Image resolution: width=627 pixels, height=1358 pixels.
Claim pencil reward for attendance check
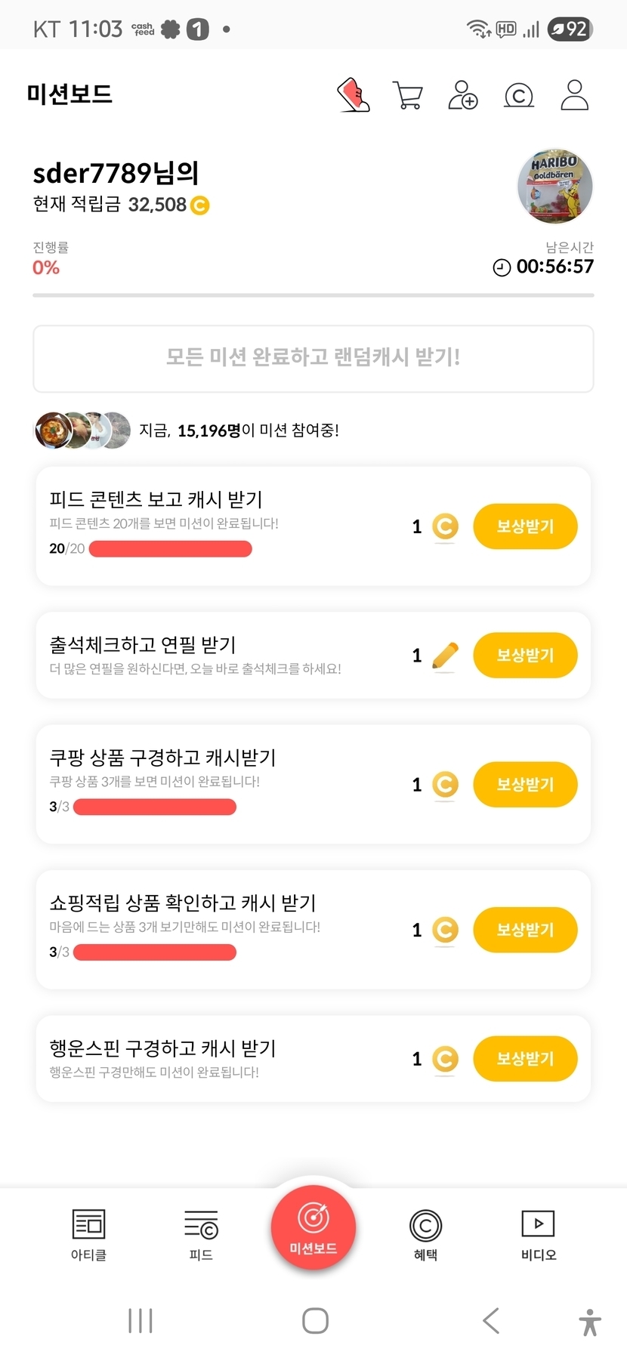(525, 656)
